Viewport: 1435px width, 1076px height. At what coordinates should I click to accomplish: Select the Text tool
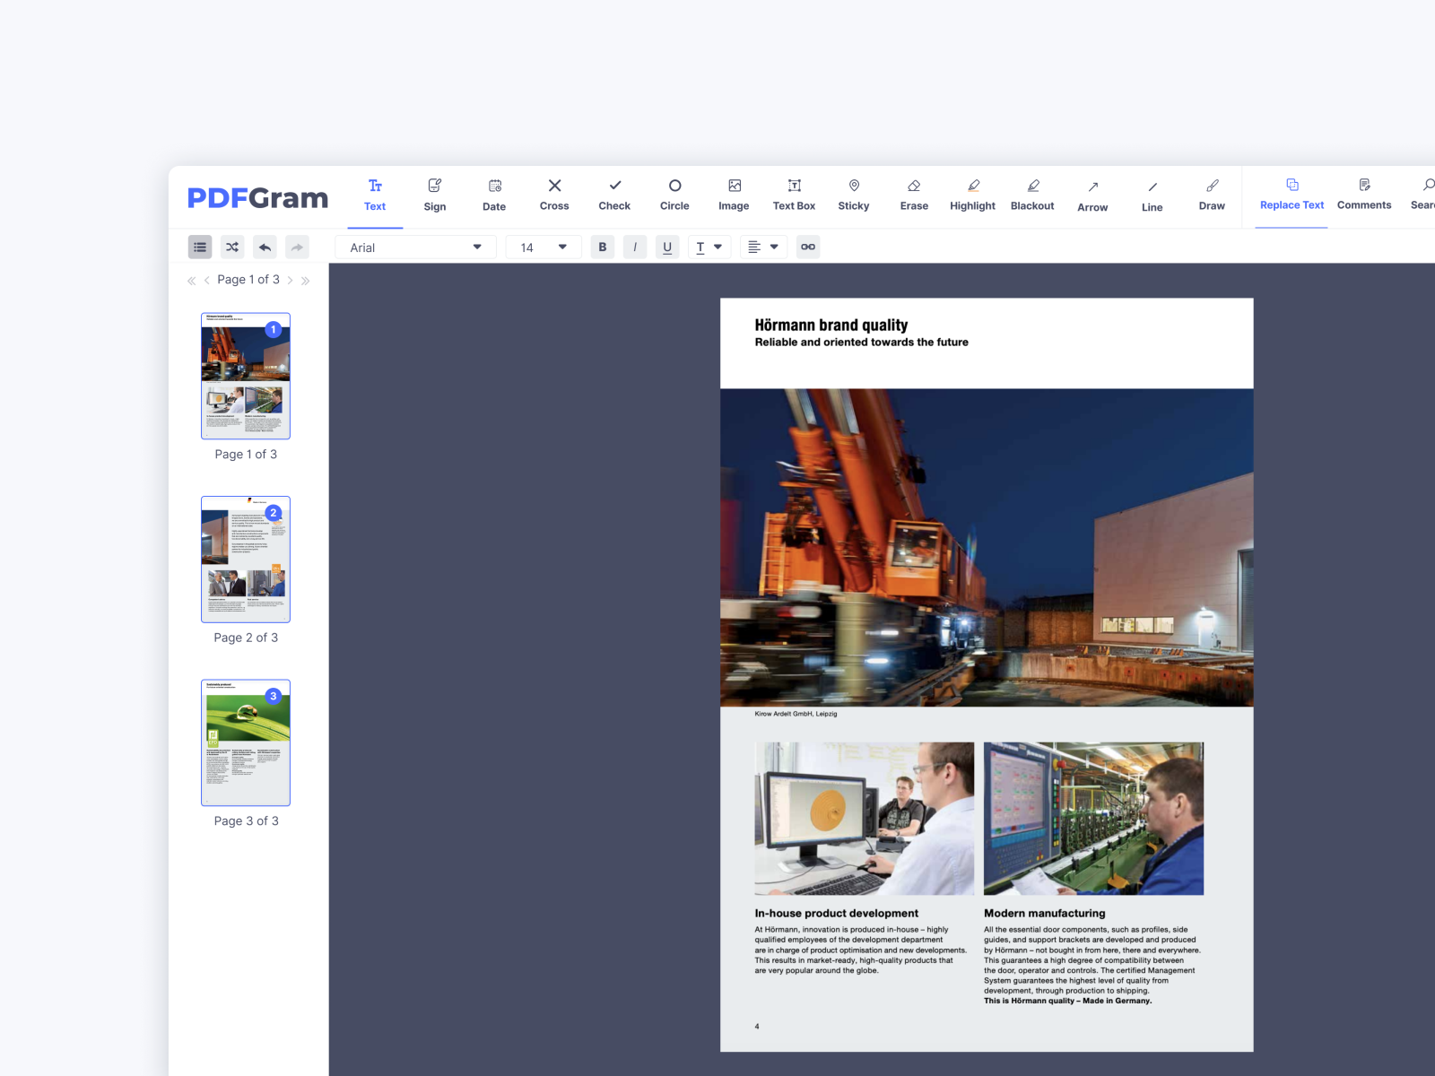(x=375, y=195)
